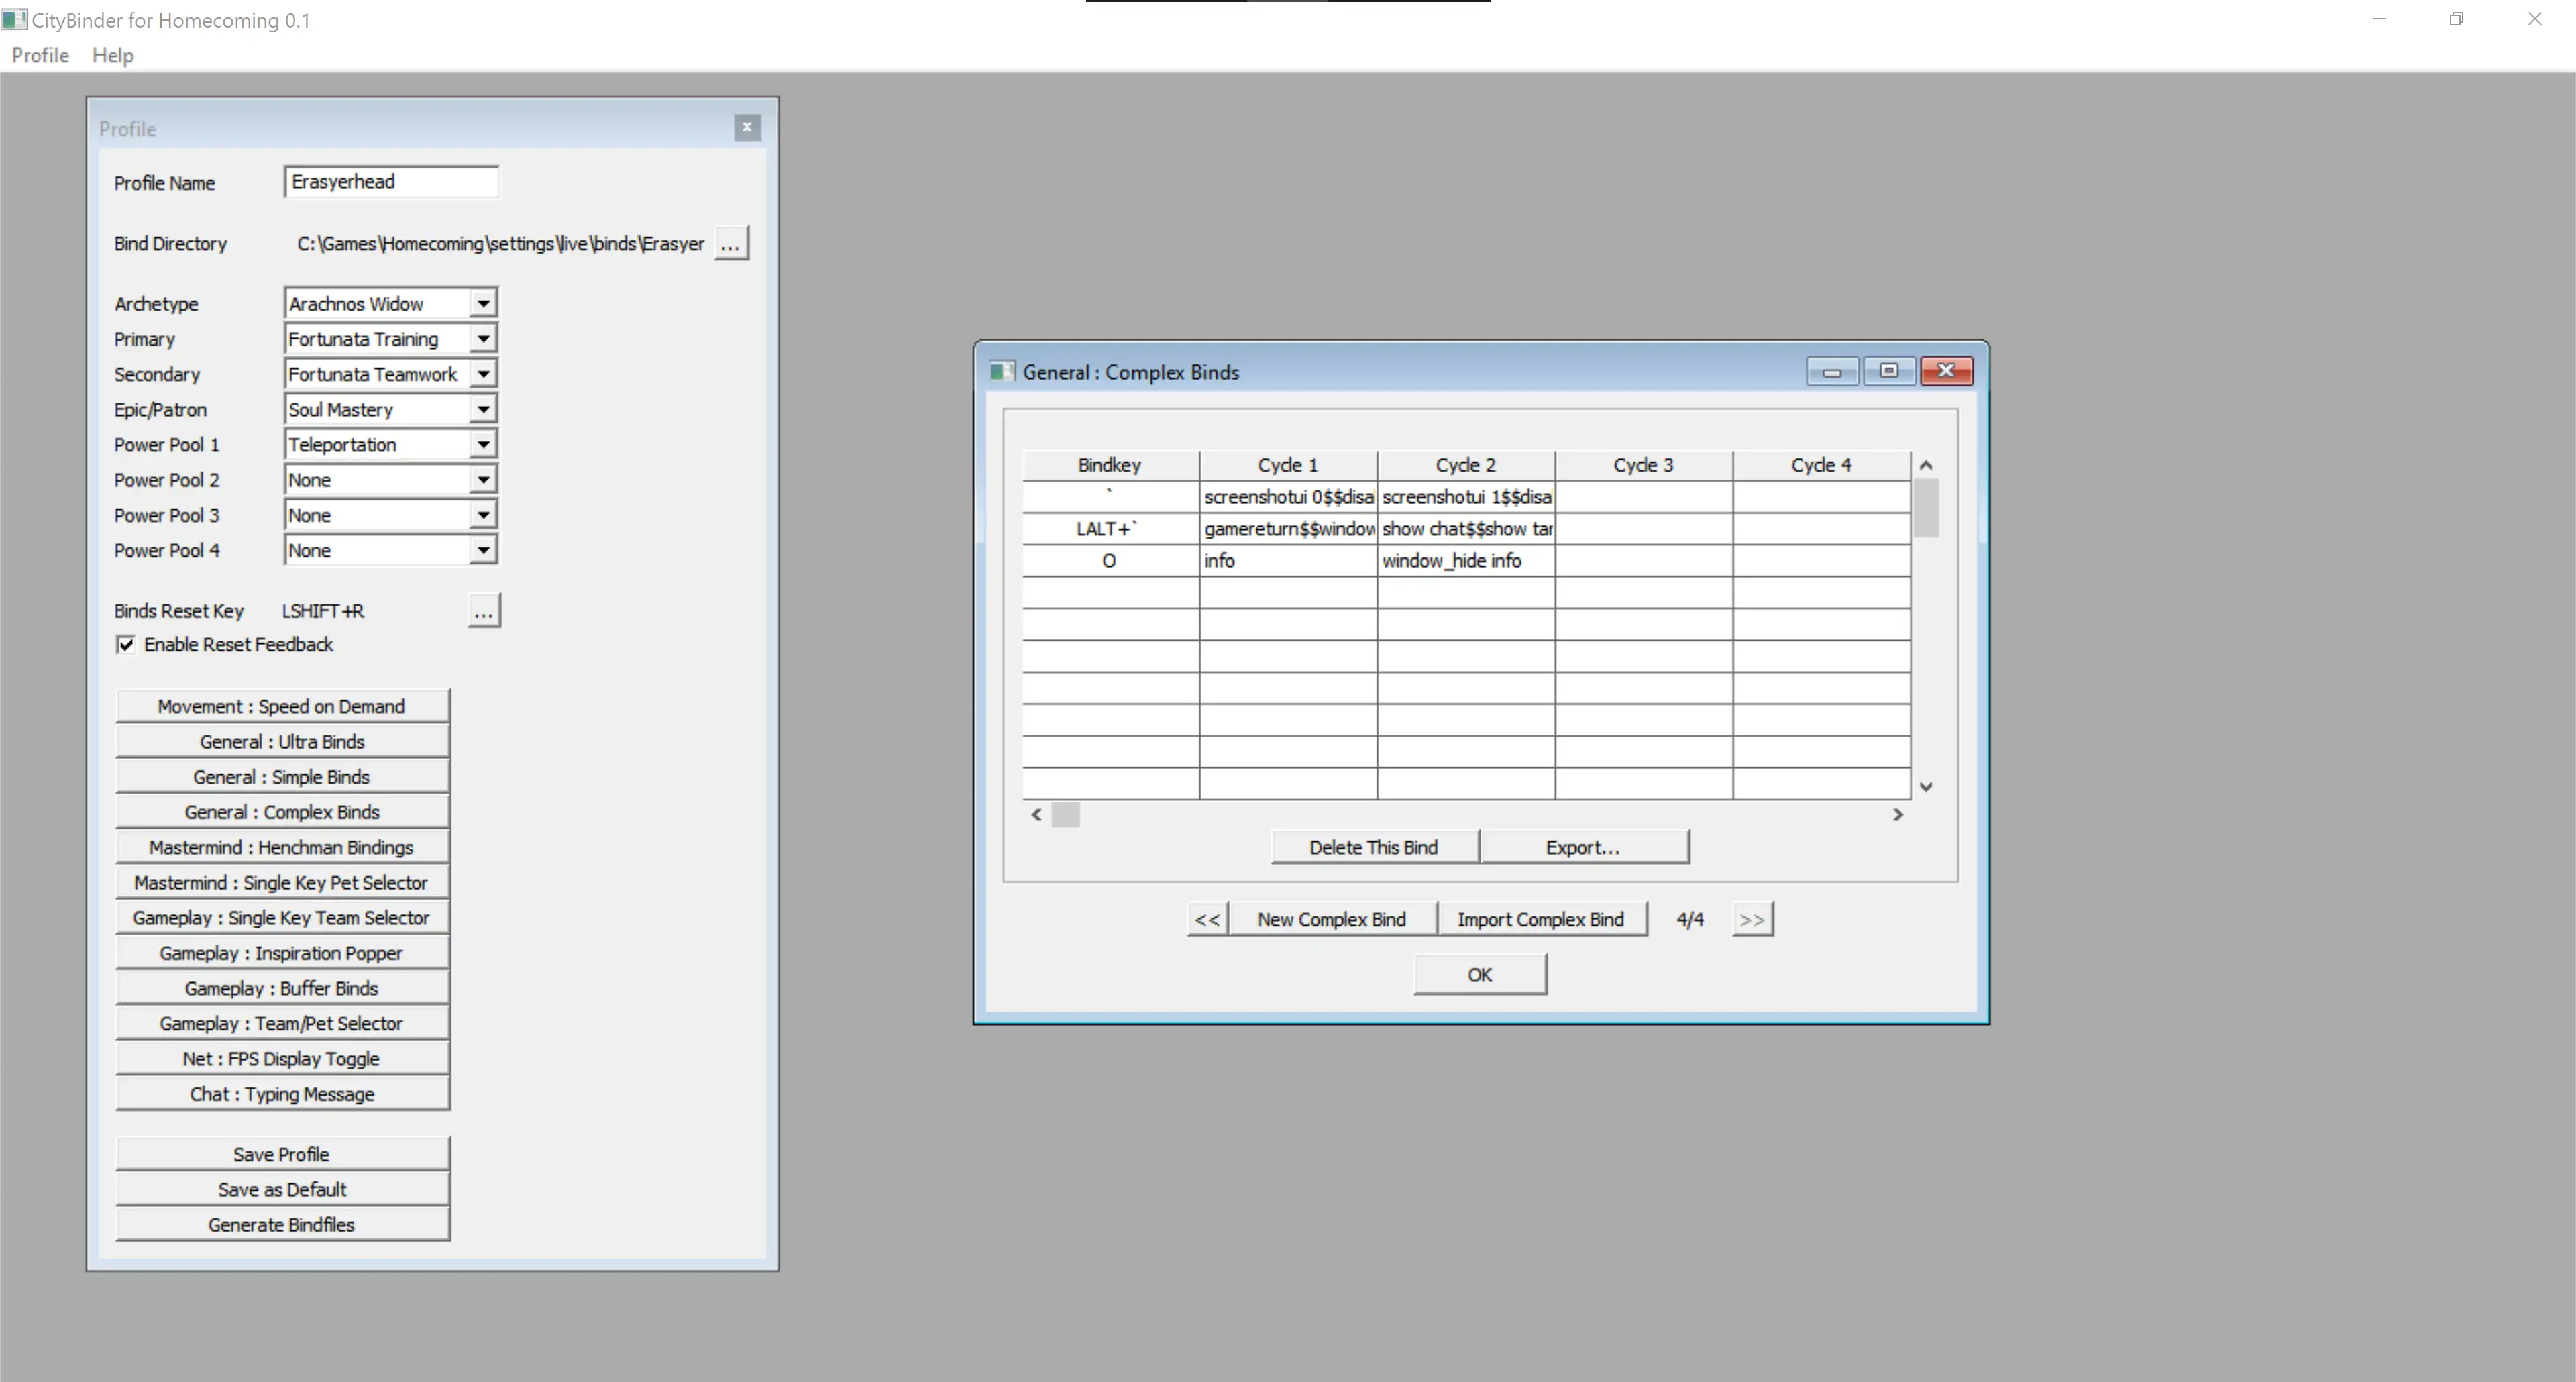Expand the Archetype dropdown menu
The height and width of the screenshot is (1382, 2576).
pyautogui.click(x=482, y=303)
